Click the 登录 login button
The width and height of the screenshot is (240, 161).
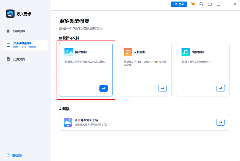[x=179, y=4]
